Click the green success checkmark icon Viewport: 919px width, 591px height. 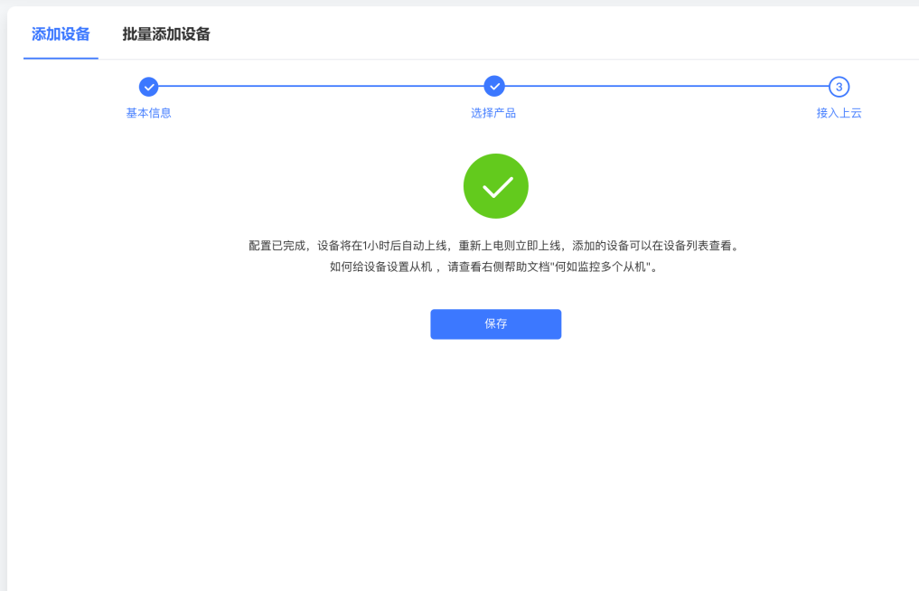click(496, 186)
